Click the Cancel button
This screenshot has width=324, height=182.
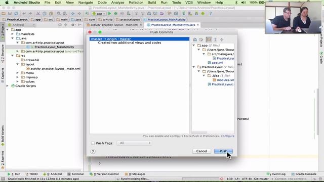click(201, 151)
